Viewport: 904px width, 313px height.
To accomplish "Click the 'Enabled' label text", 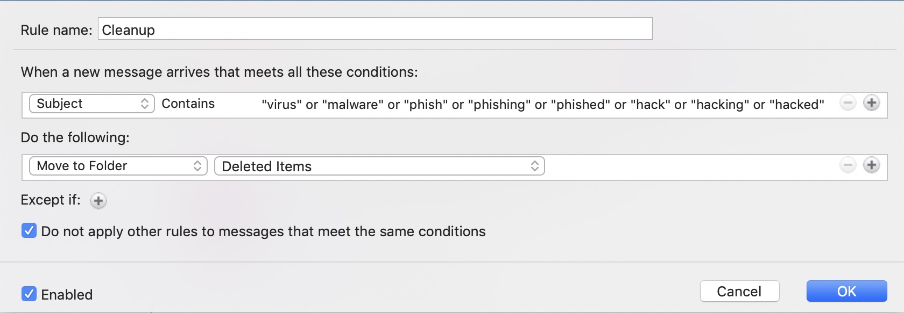I will pyautogui.click(x=67, y=294).
